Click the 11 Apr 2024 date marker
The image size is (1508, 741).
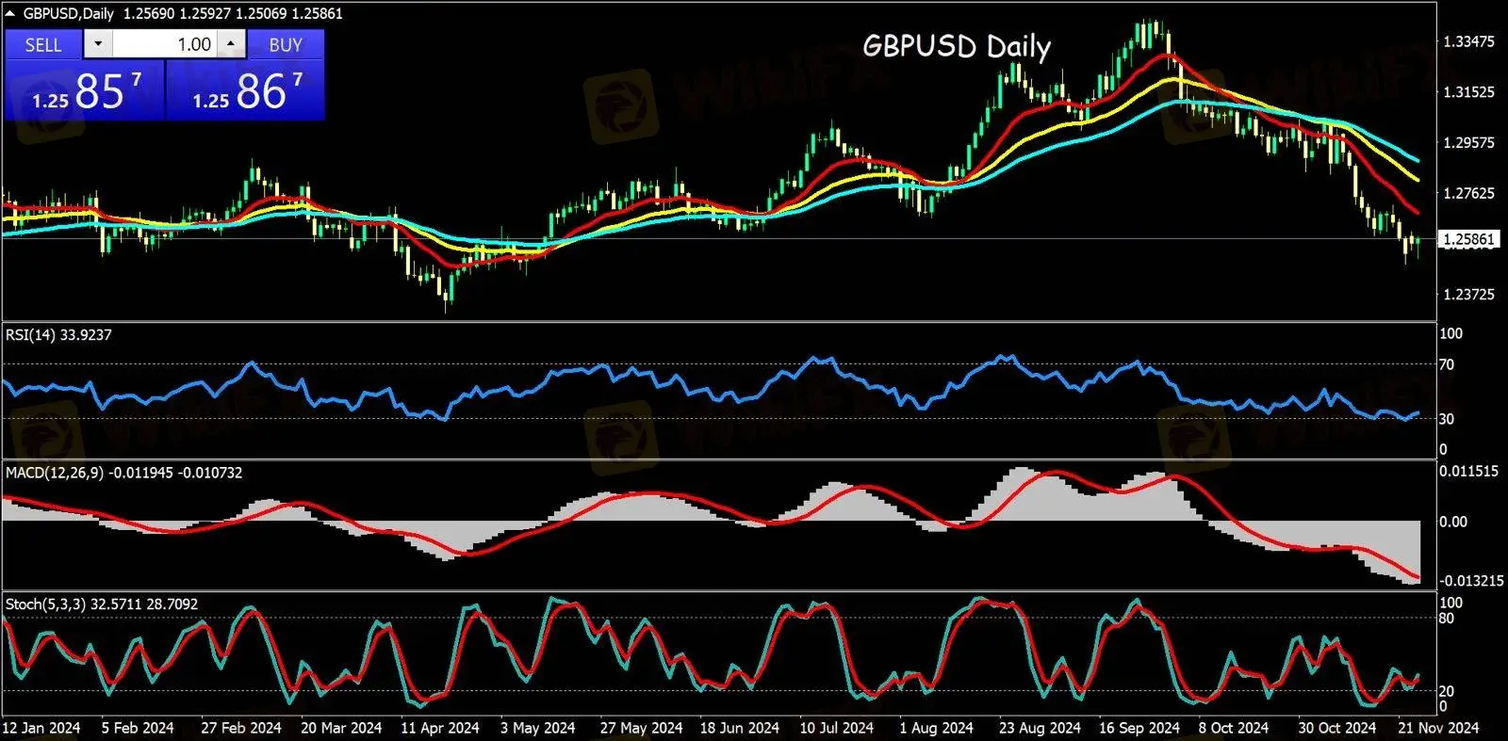(x=439, y=728)
